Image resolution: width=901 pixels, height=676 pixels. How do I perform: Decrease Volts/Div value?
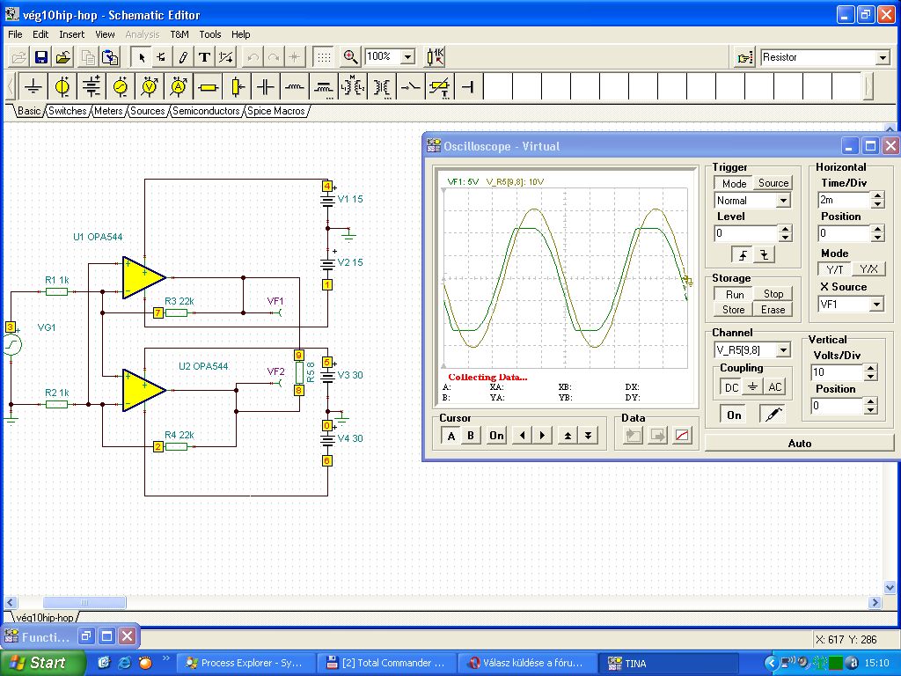(x=871, y=377)
